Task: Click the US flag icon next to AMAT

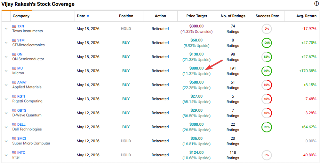Action: click(14, 82)
